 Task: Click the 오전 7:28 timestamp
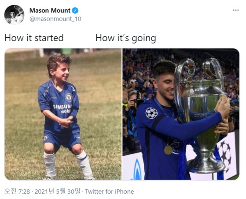pos(17,192)
